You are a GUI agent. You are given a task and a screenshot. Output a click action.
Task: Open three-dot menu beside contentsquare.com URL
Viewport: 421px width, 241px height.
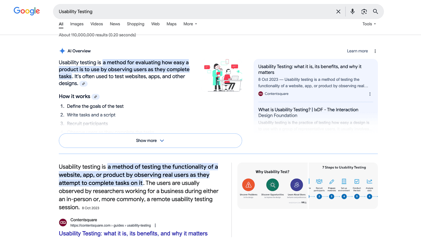tap(155, 225)
